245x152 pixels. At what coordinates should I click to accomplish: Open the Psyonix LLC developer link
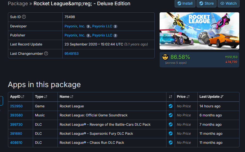[x=102, y=26]
